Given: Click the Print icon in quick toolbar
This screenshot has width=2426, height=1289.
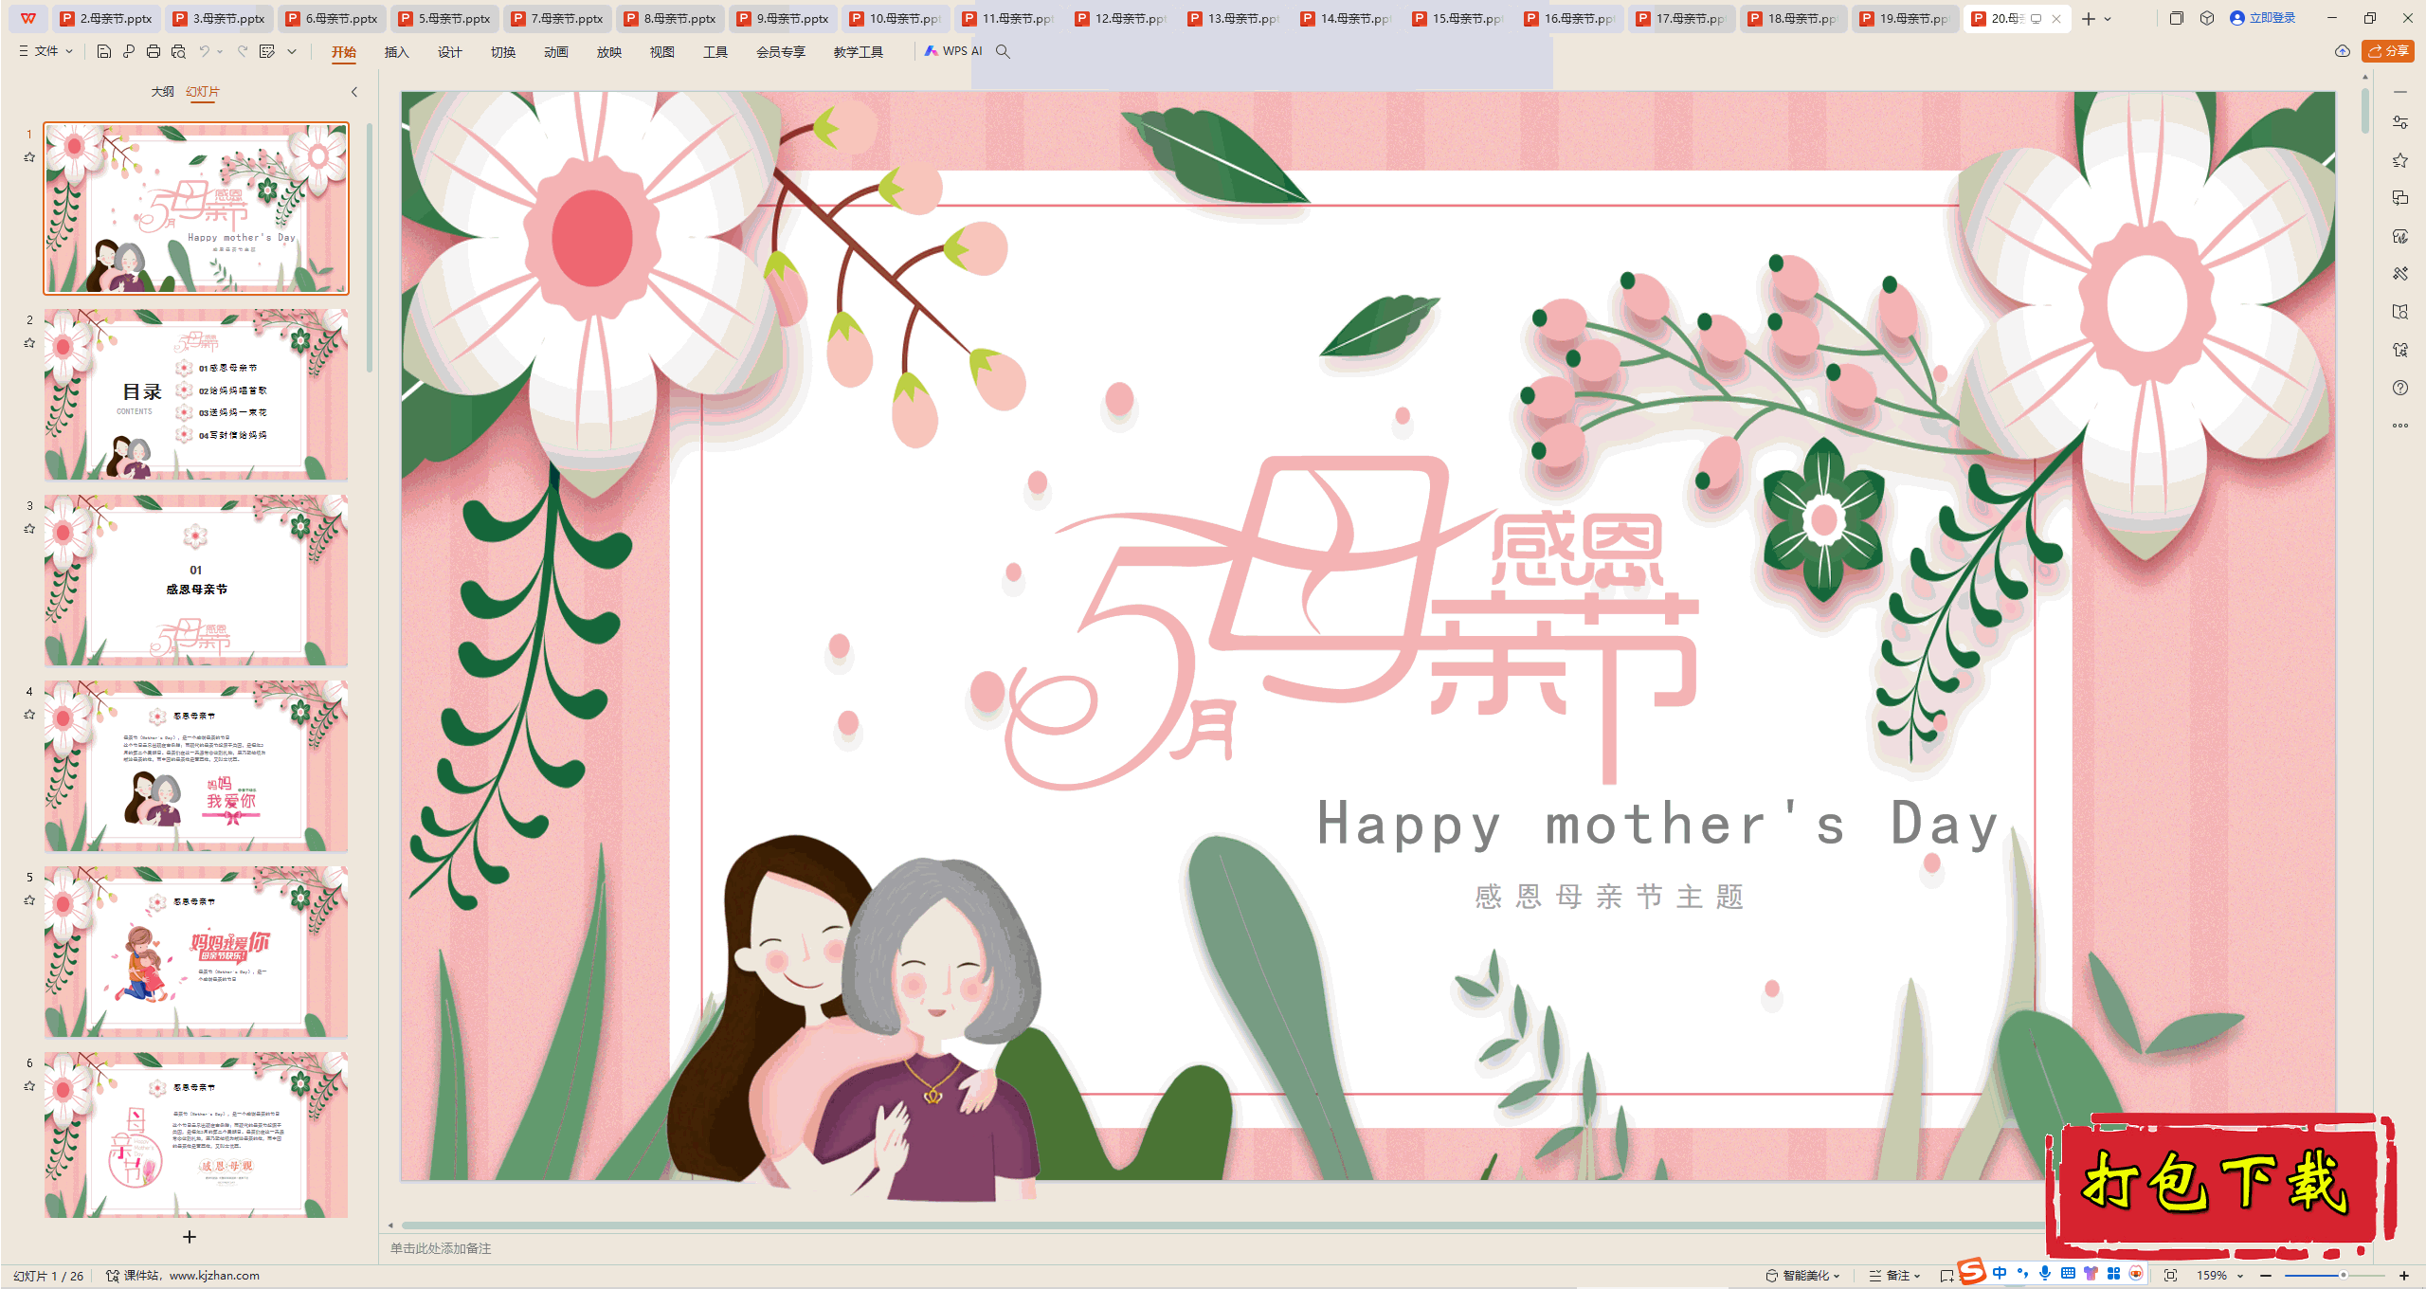Looking at the screenshot, I should coord(153,51).
